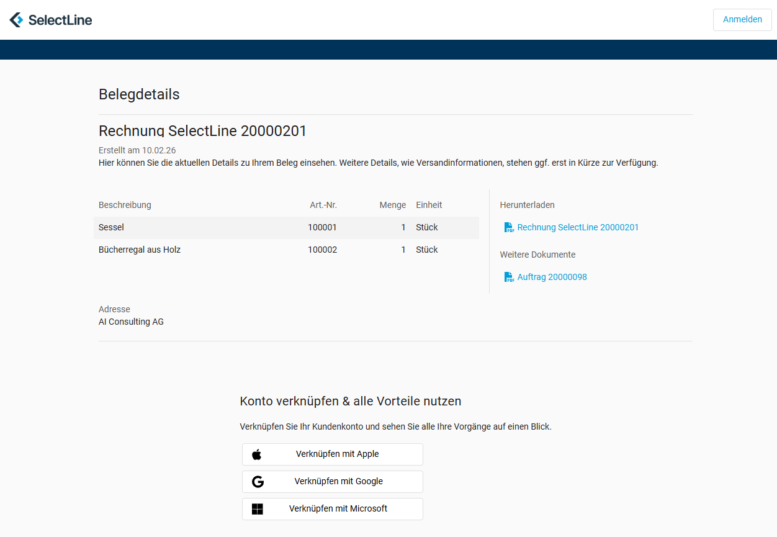Image resolution: width=777 pixels, height=537 pixels.
Task: Download the Rechnung SelectLine 20000201 link
Action: click(578, 228)
